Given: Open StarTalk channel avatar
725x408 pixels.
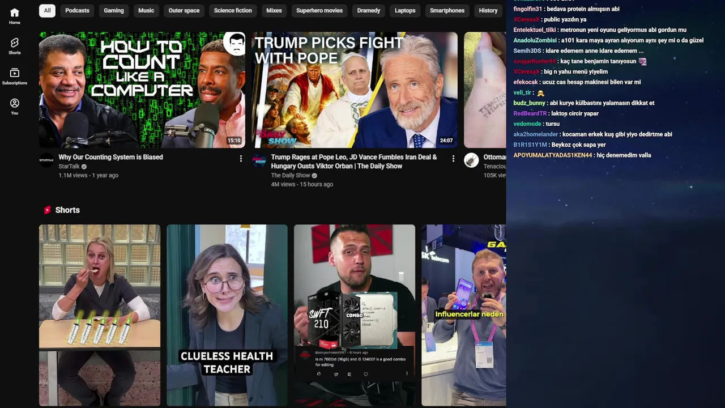Looking at the screenshot, I should [x=46, y=160].
